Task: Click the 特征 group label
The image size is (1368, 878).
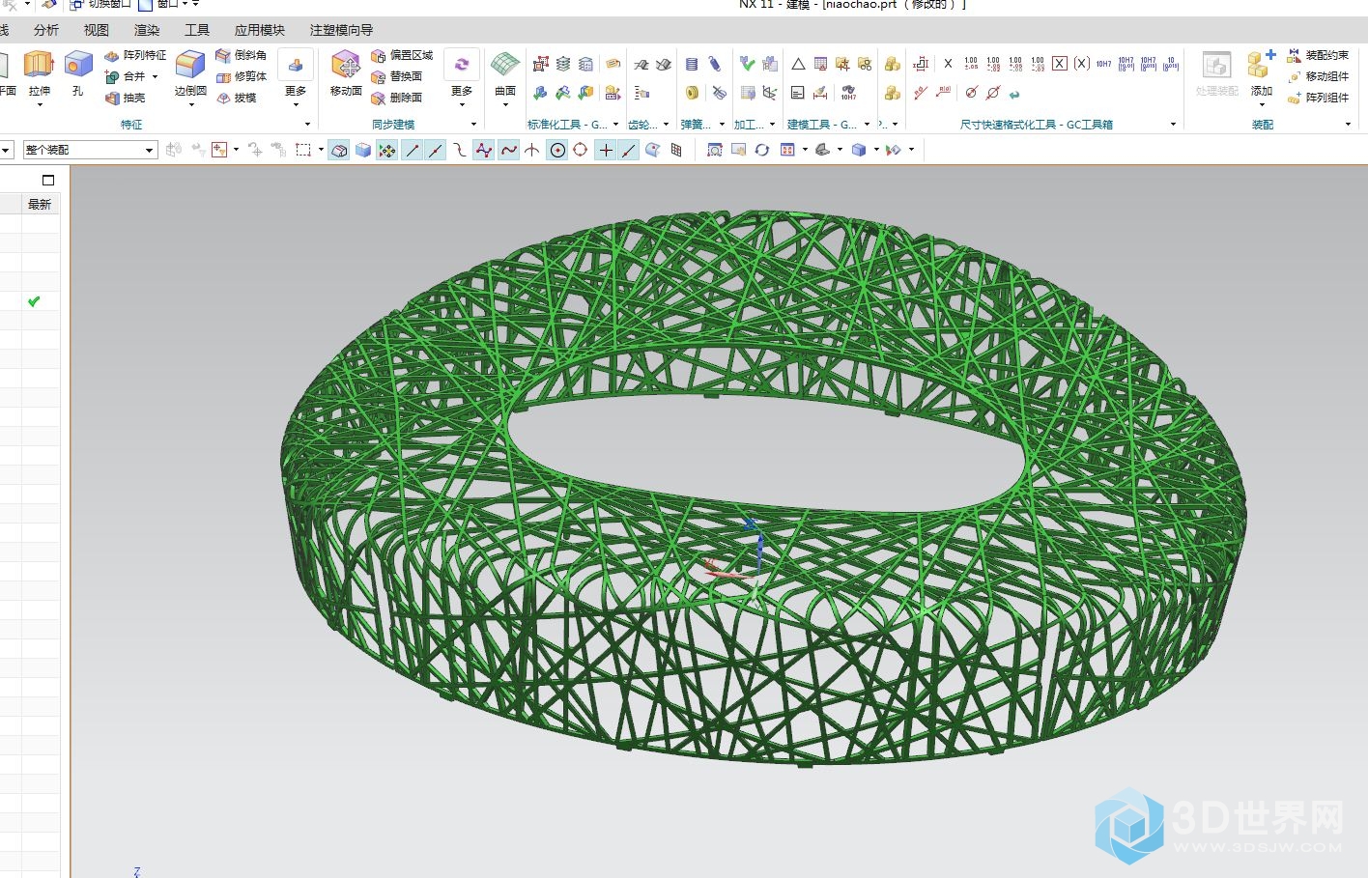Action: [131, 125]
